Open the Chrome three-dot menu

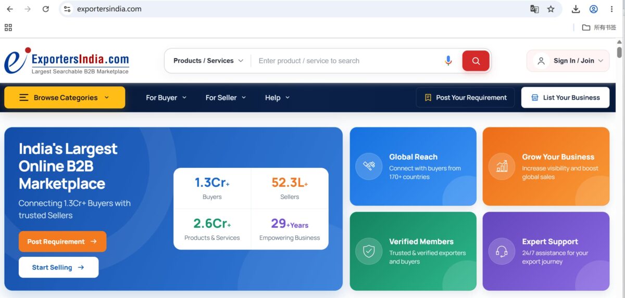click(x=611, y=9)
